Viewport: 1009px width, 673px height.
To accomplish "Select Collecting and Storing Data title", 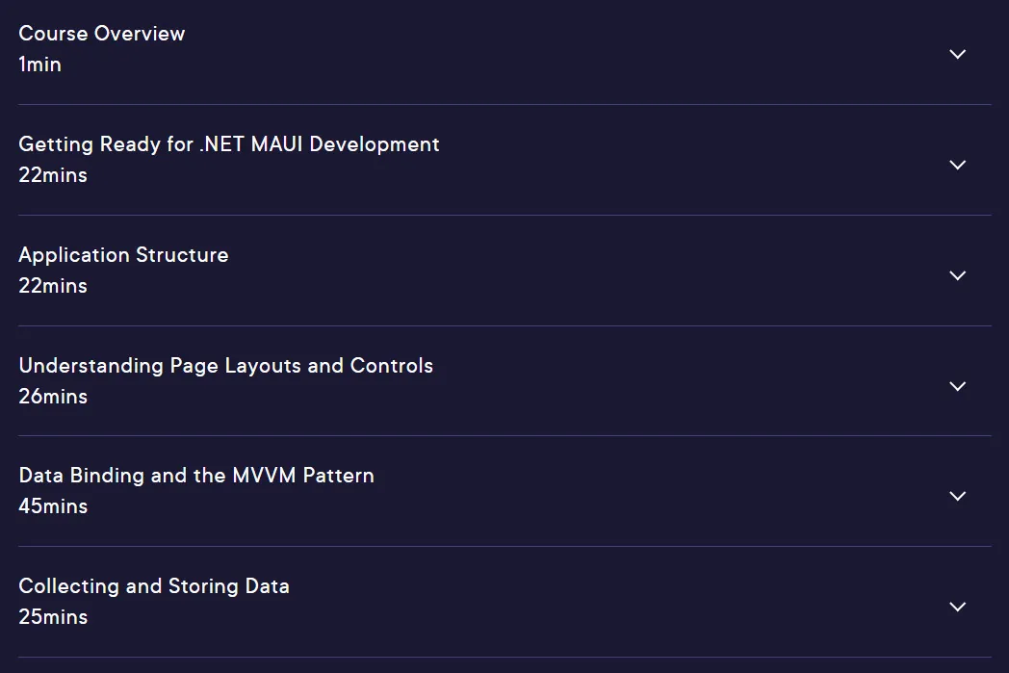I will [154, 586].
